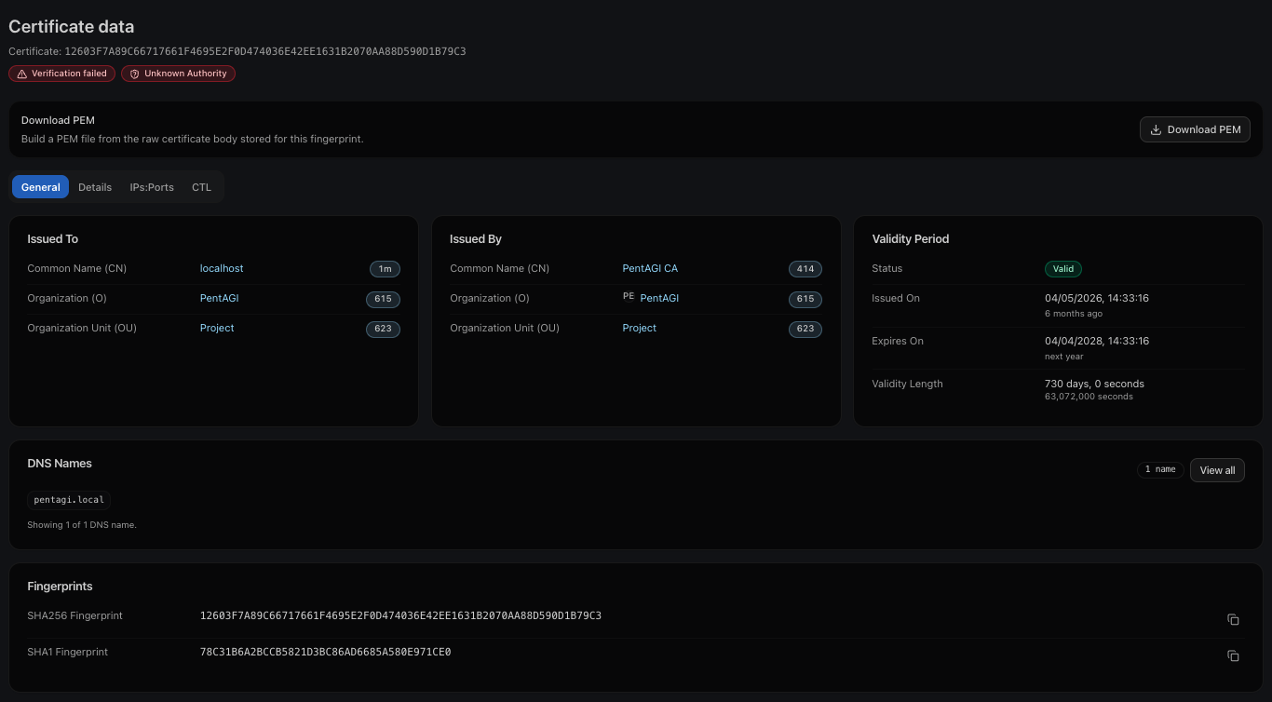This screenshot has width=1272, height=702.
Task: Select the pentagi.local DNS name chip
Action: pos(69,500)
